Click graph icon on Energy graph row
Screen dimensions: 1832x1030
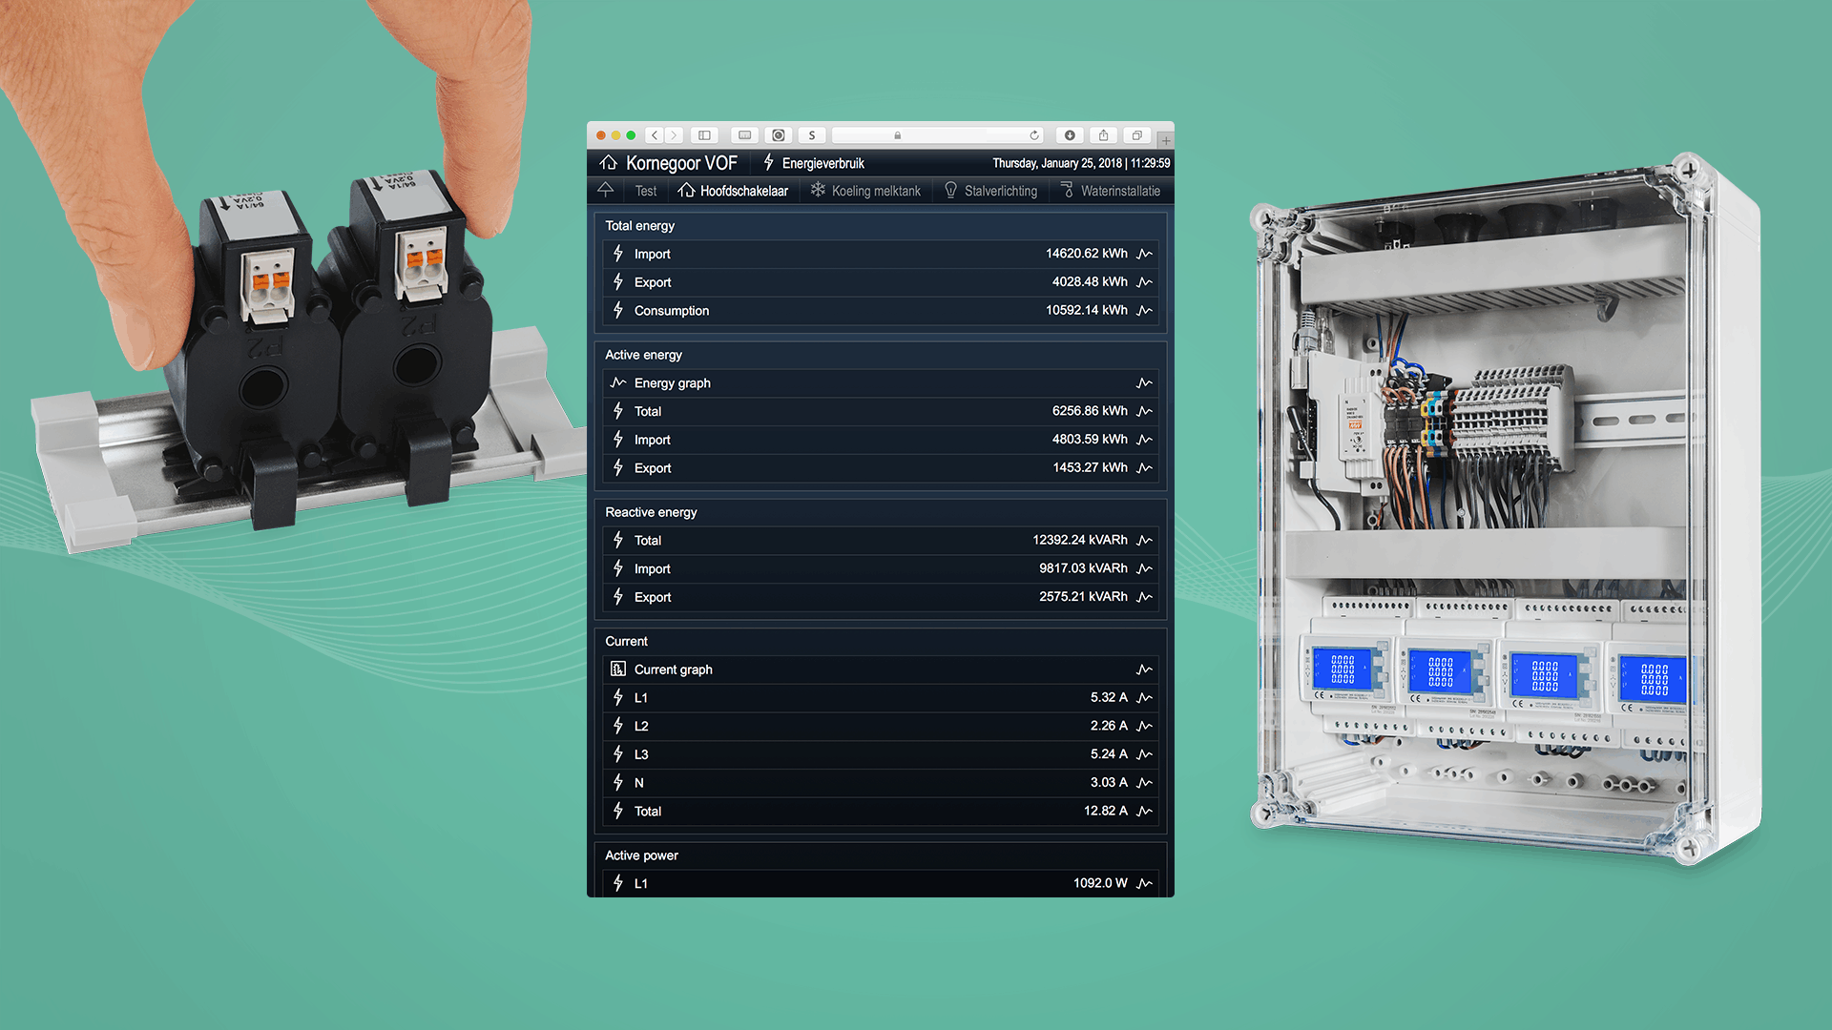tap(1145, 383)
